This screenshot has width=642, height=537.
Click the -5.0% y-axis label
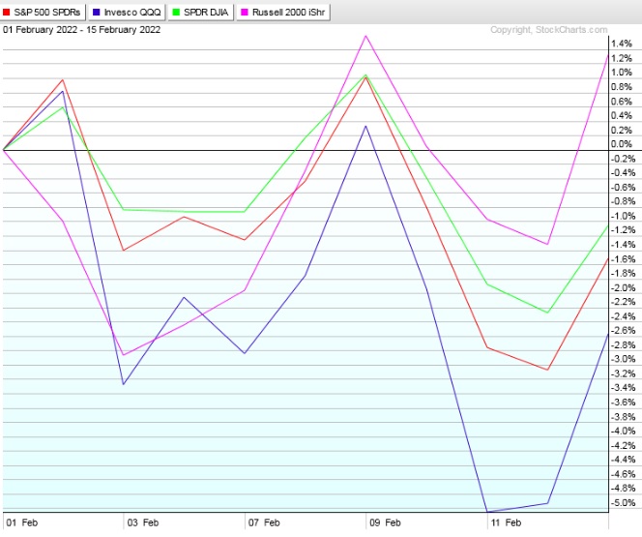click(x=623, y=502)
